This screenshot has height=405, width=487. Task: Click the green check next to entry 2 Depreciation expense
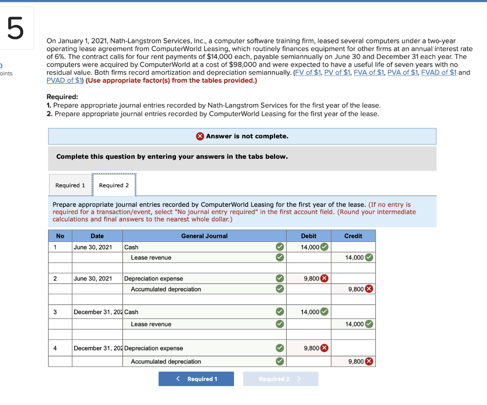(x=280, y=279)
